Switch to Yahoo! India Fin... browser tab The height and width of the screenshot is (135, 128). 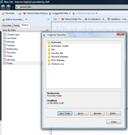click(x=72, y=19)
